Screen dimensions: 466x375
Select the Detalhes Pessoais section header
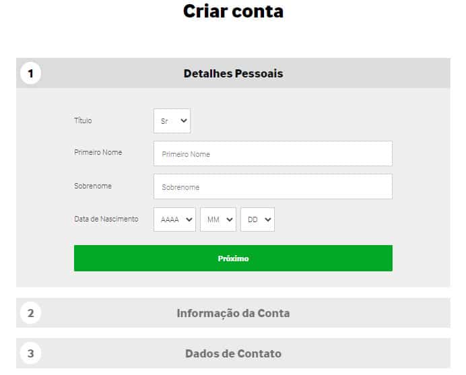[x=233, y=73]
